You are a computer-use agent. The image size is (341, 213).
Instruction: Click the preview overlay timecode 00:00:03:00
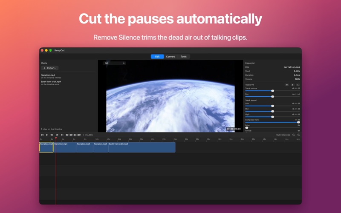(x=234, y=129)
